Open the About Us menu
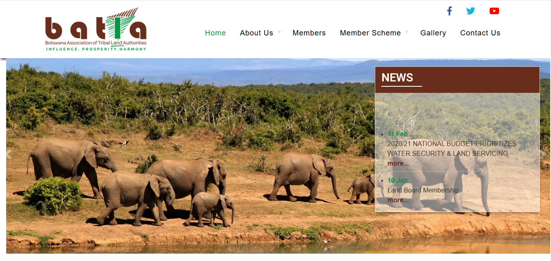 pos(257,33)
